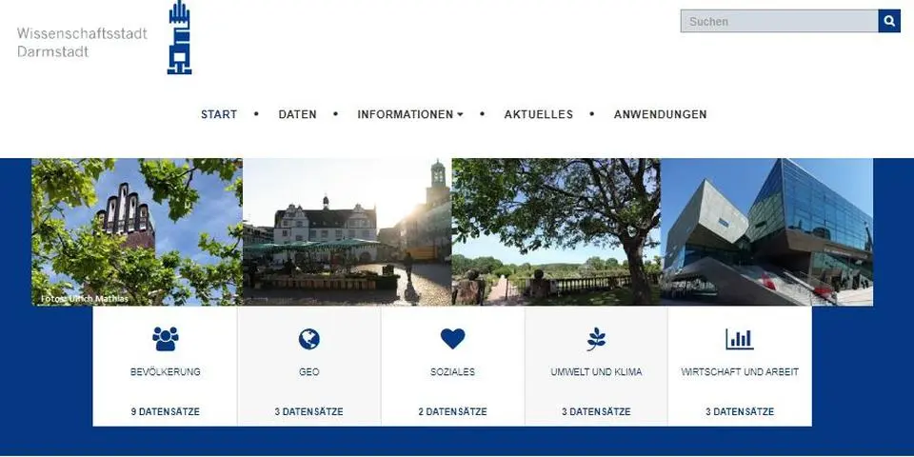Navigate to Aktuelles in the menu
The image size is (914, 457).
(538, 114)
